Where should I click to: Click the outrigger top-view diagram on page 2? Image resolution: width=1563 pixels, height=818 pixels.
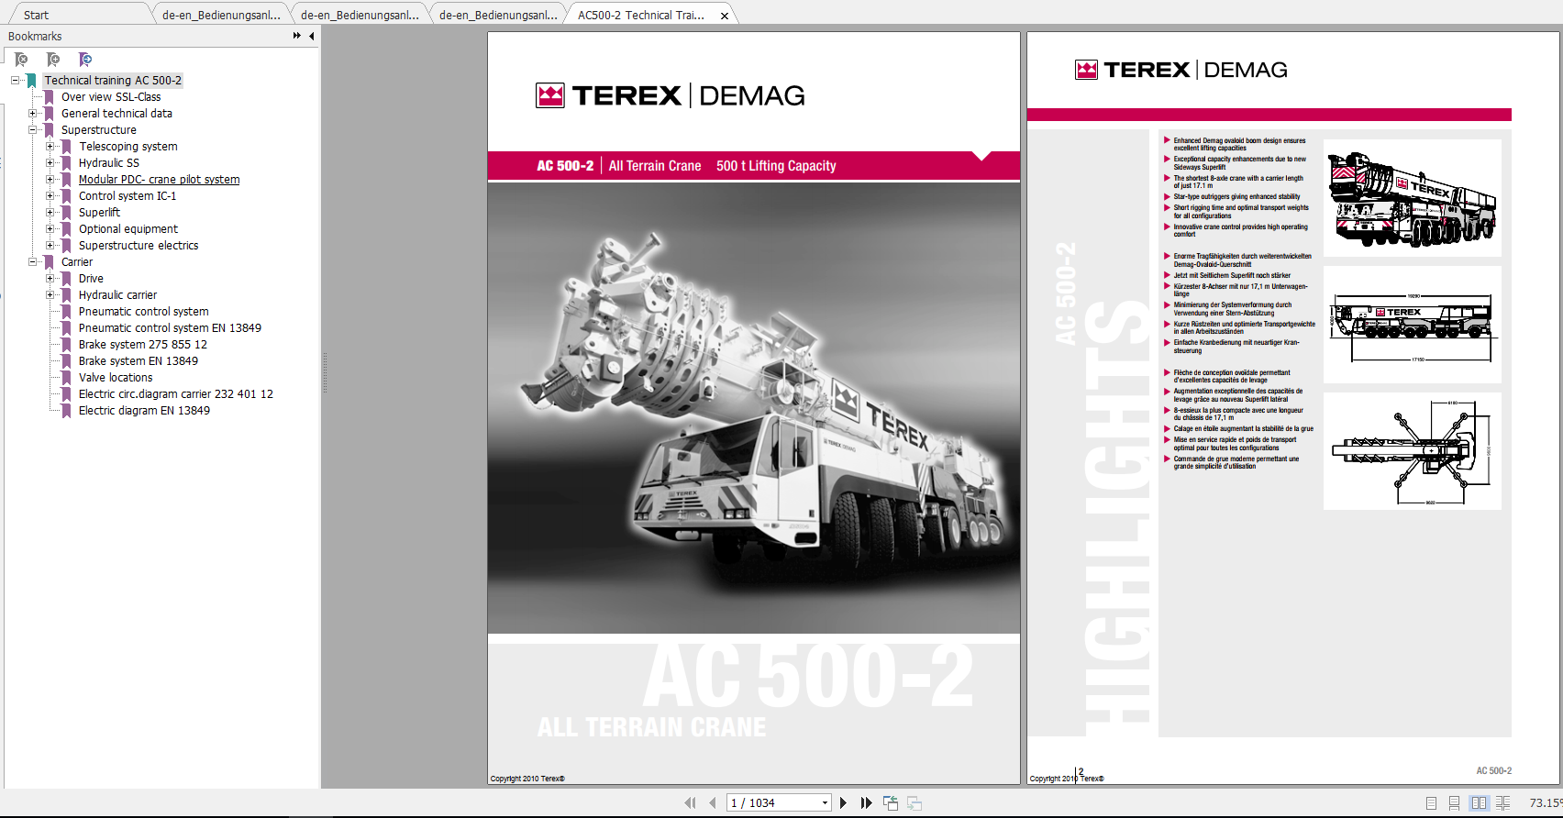tap(1413, 451)
